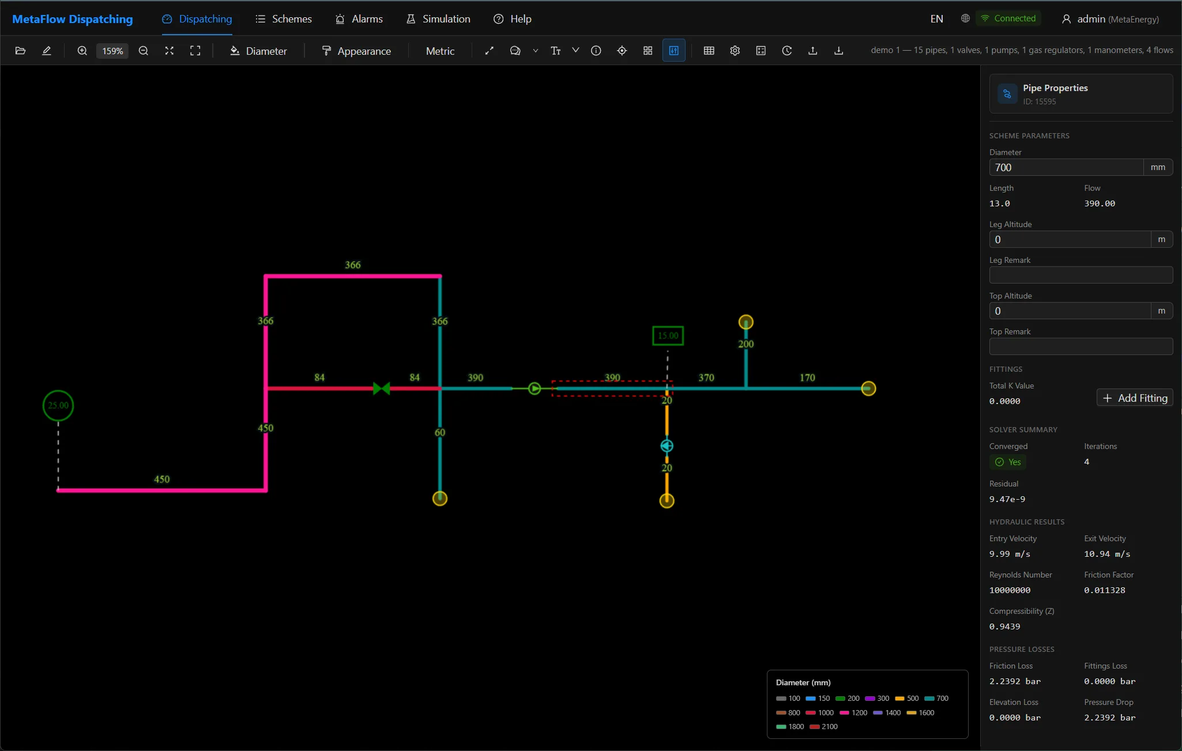
Task: Fit scheme to view with compress icon
Action: pyautogui.click(x=169, y=51)
